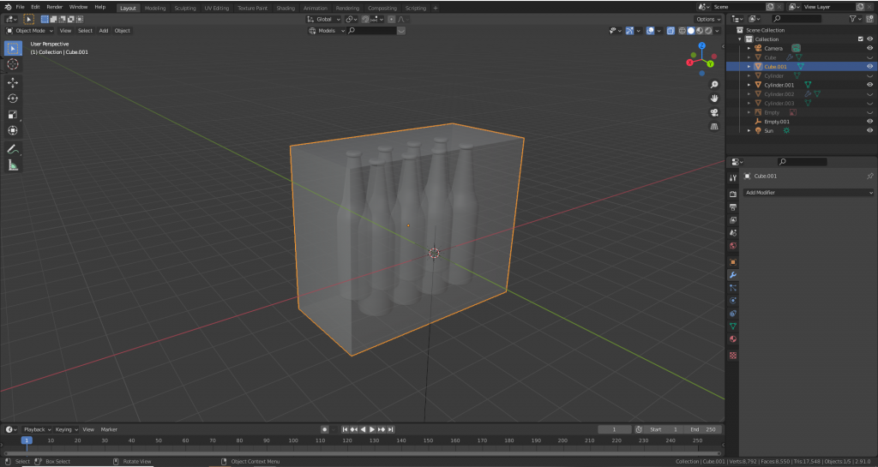Open the World properties tab
This screenshot has height=467, width=878.
[x=733, y=246]
